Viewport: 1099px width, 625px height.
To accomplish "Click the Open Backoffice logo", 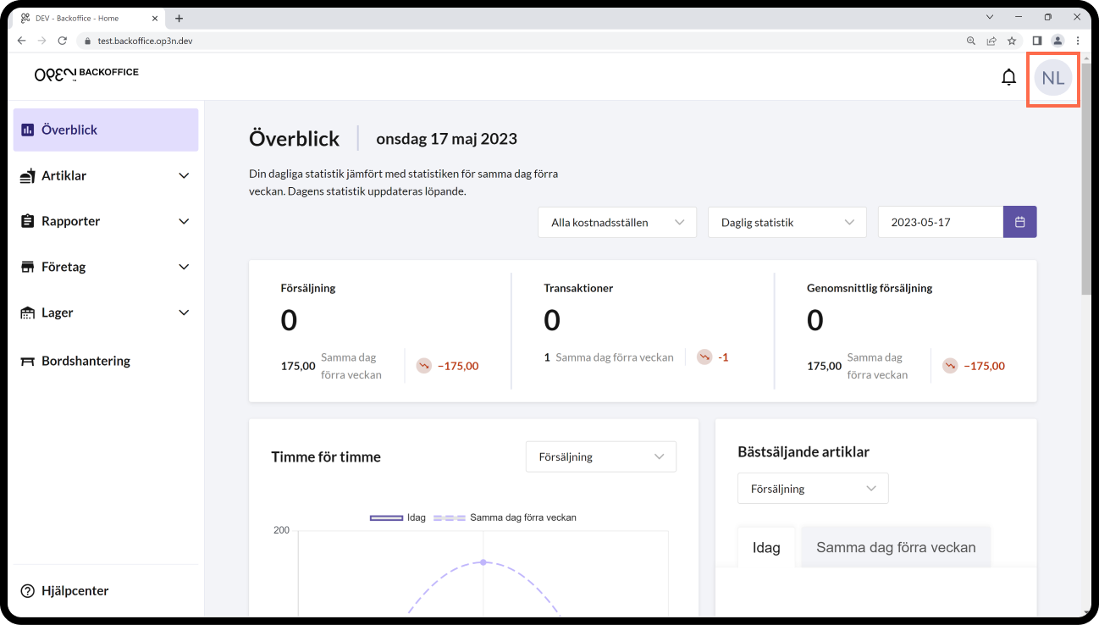I will 86,74.
